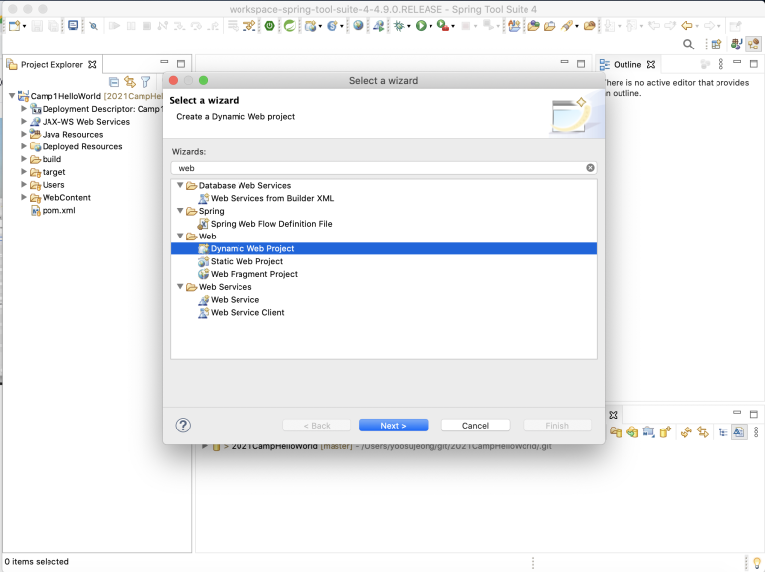765x572 pixels.
Task: Click the Next button in wizard
Action: coord(393,426)
